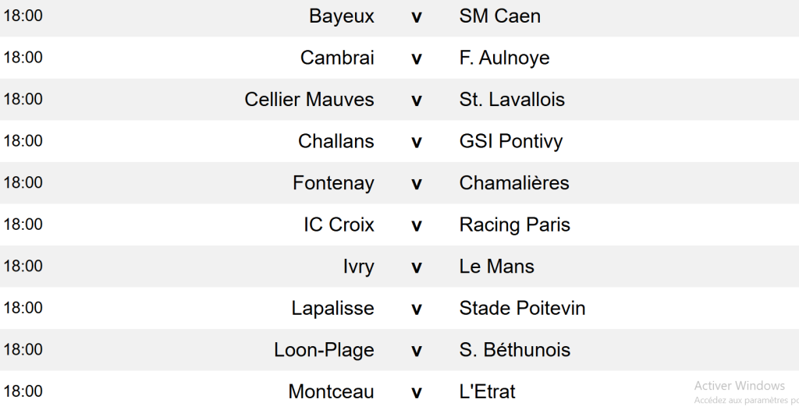The image size is (799, 410).
Task: Click the Loon-Plage team name
Action: coord(324,350)
